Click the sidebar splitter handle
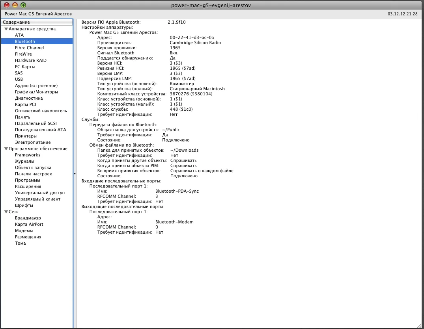424x329 pixels. click(75, 174)
